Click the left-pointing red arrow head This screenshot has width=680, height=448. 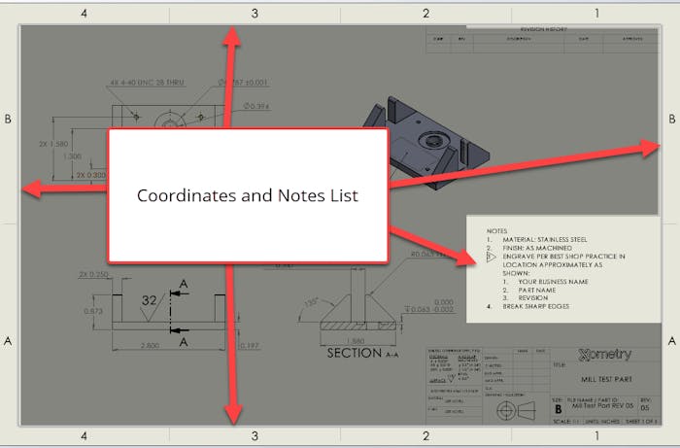[x=31, y=190]
